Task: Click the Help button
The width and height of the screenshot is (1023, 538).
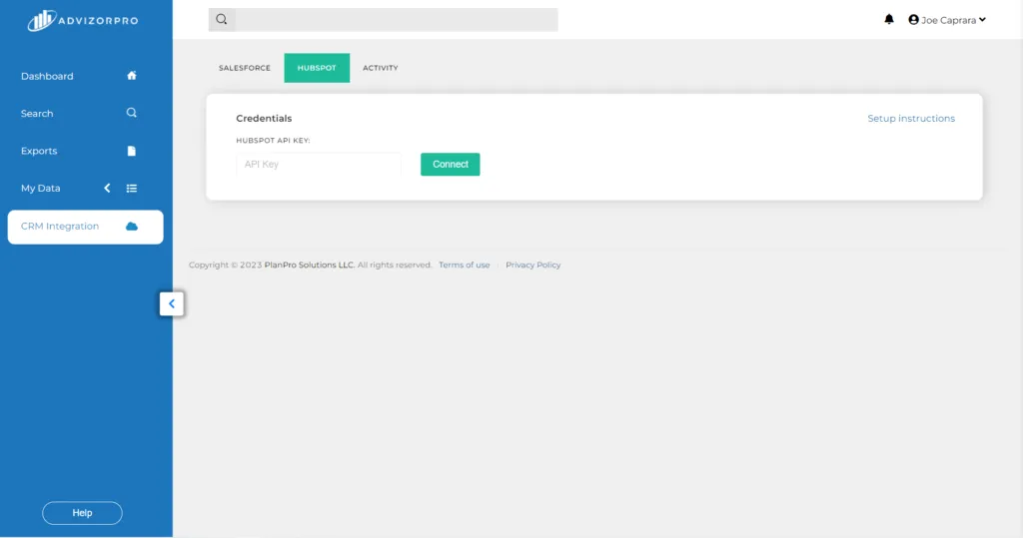Action: (82, 513)
